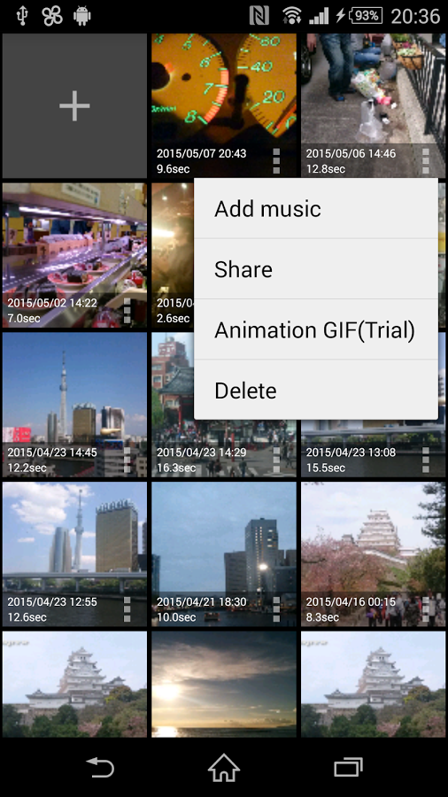Open the Skytree video dated 2015/04/23 14:45
The width and height of the screenshot is (448, 797).
[x=74, y=405]
